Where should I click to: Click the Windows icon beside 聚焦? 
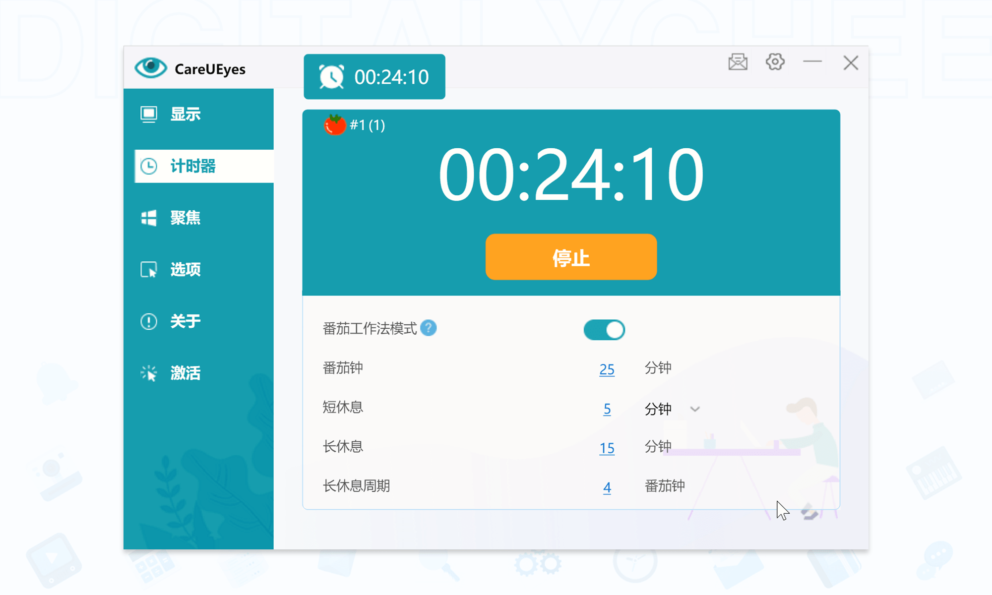pos(149,218)
